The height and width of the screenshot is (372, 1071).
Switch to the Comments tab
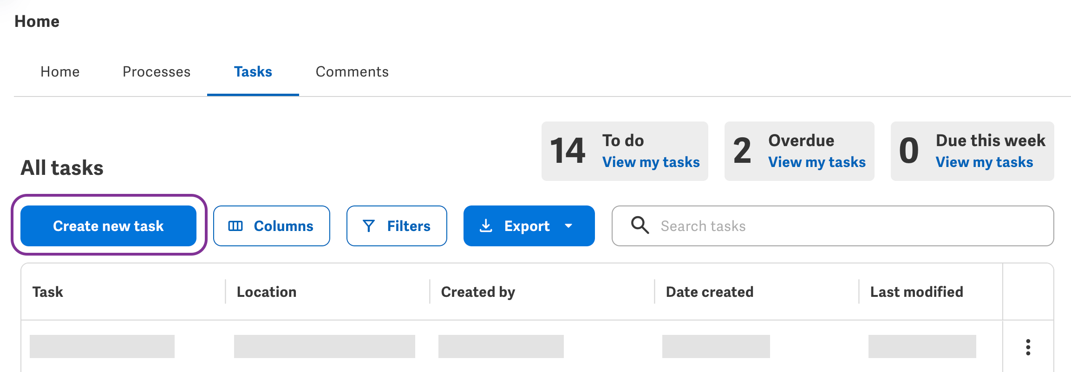tap(352, 71)
